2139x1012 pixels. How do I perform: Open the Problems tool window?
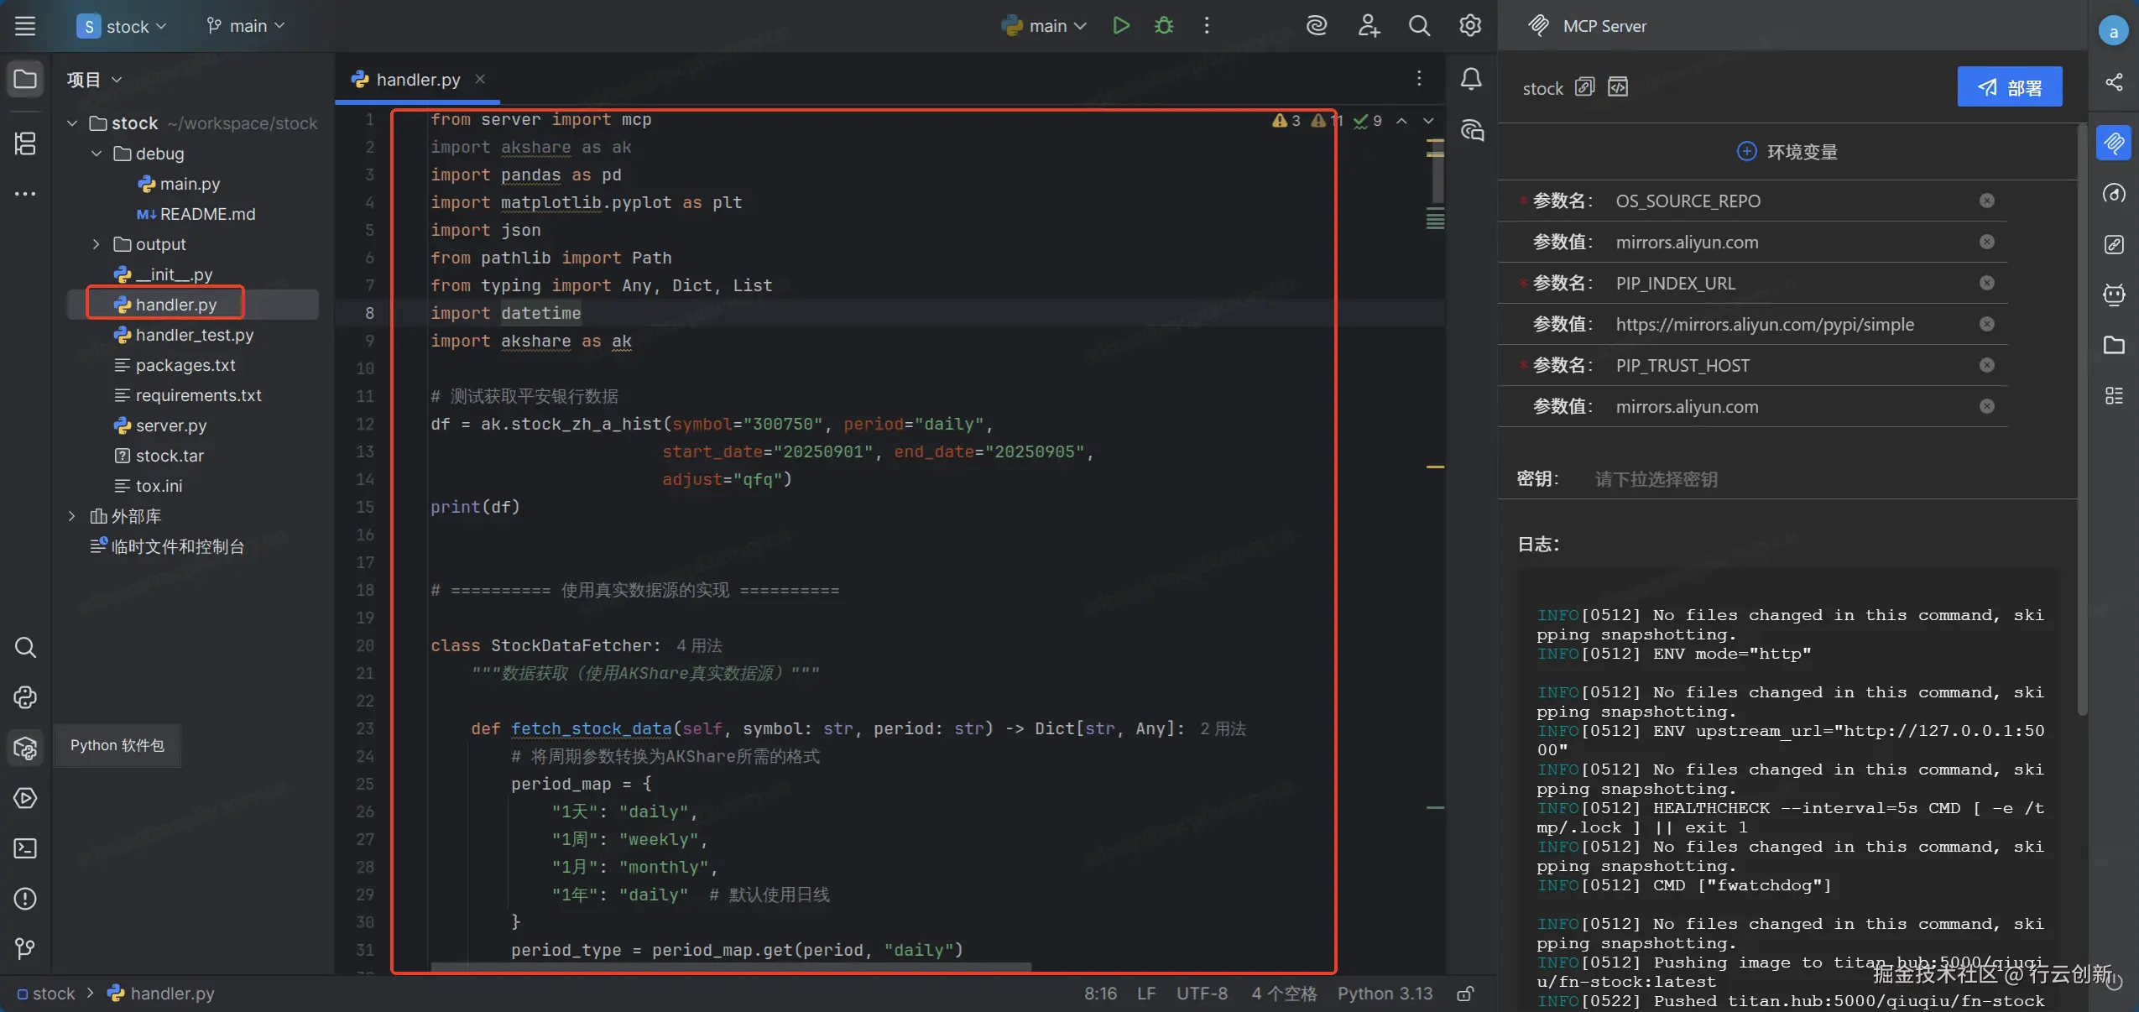click(25, 899)
